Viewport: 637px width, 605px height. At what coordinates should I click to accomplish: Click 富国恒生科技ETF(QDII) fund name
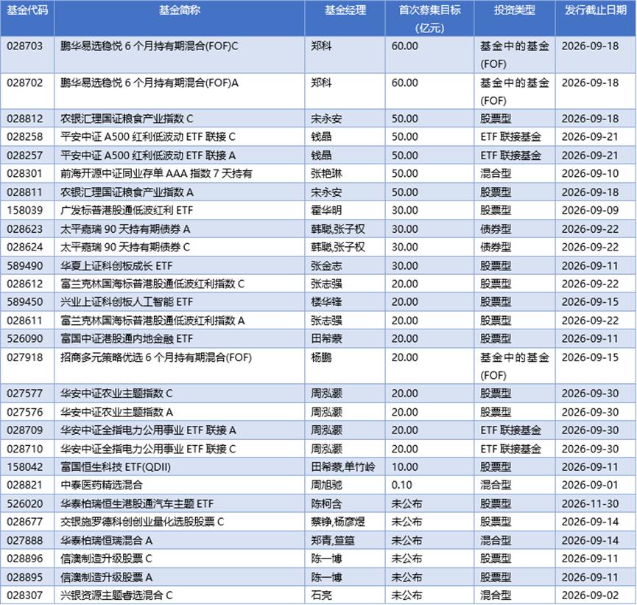coord(116,467)
